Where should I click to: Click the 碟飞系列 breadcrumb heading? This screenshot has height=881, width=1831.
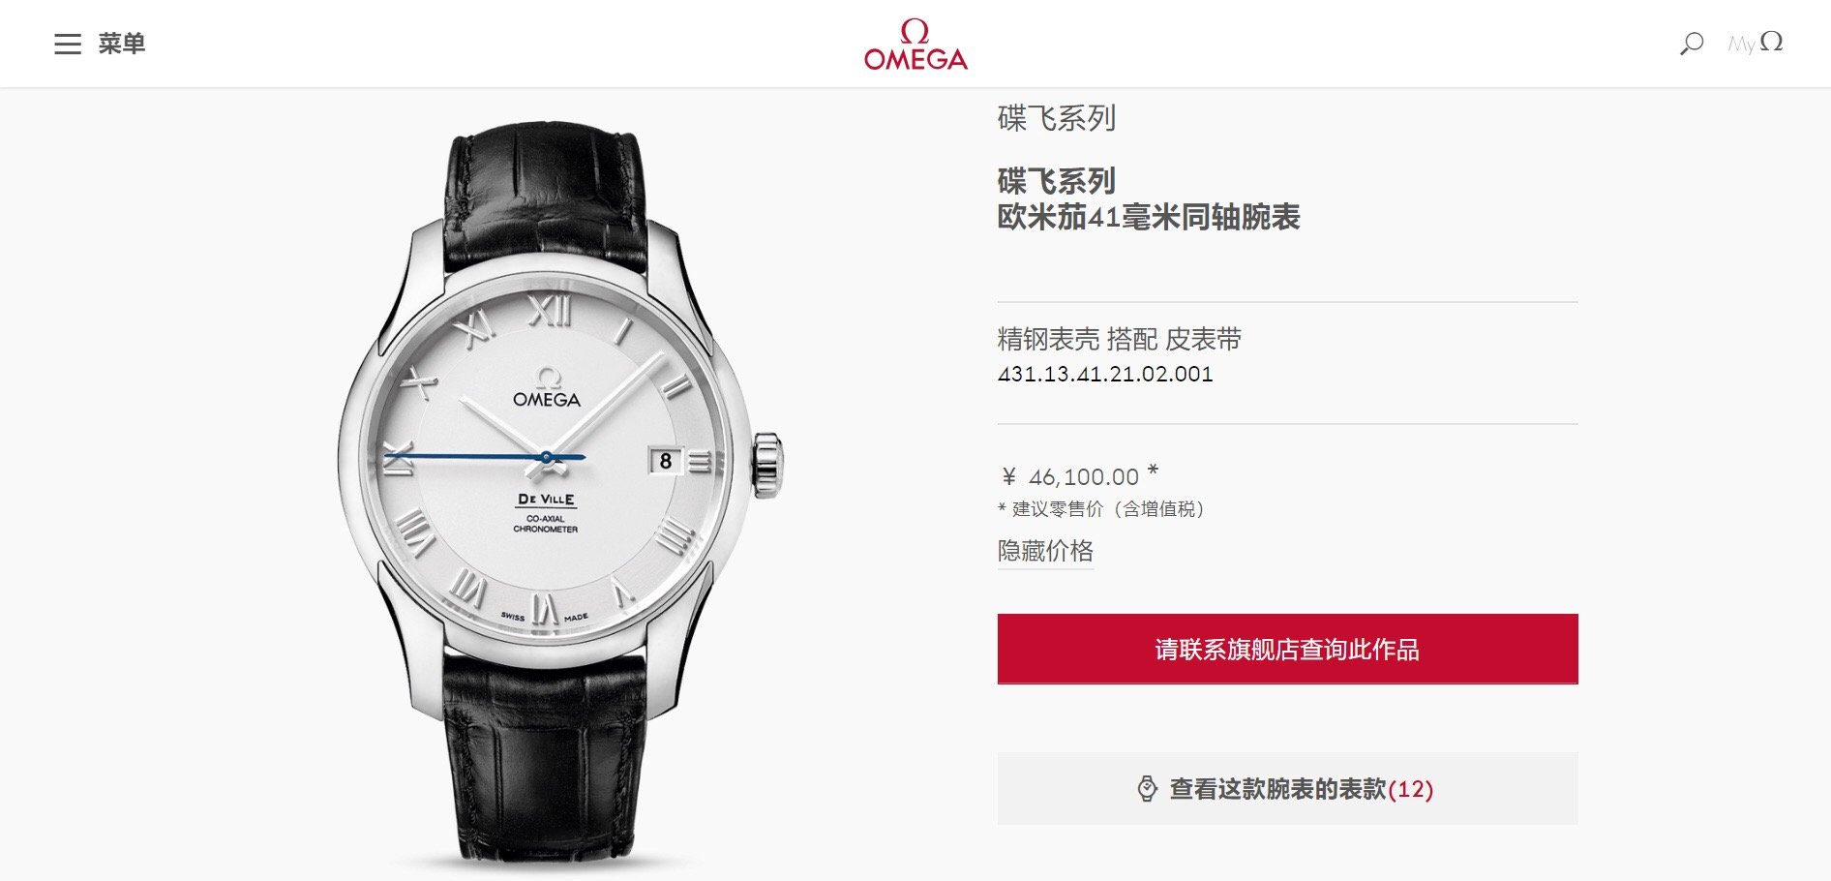click(1057, 118)
